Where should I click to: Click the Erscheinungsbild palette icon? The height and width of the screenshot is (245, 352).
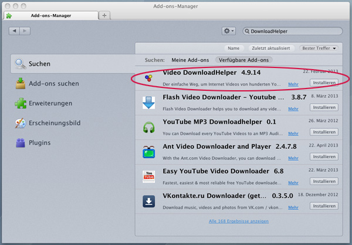click(x=21, y=123)
